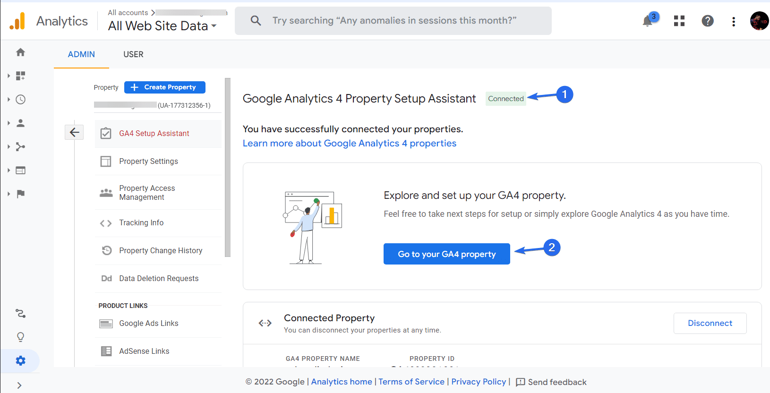Open Audience person icon in sidebar
The height and width of the screenshot is (393, 770).
(20, 123)
